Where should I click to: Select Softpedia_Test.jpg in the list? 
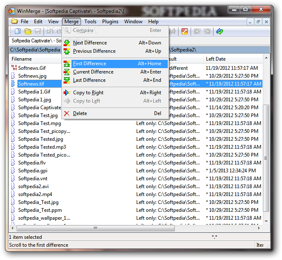(38, 202)
